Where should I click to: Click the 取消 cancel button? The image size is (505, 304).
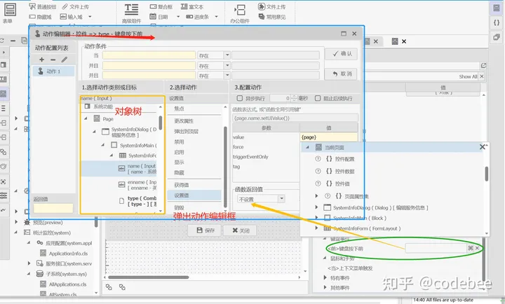coord(339,73)
